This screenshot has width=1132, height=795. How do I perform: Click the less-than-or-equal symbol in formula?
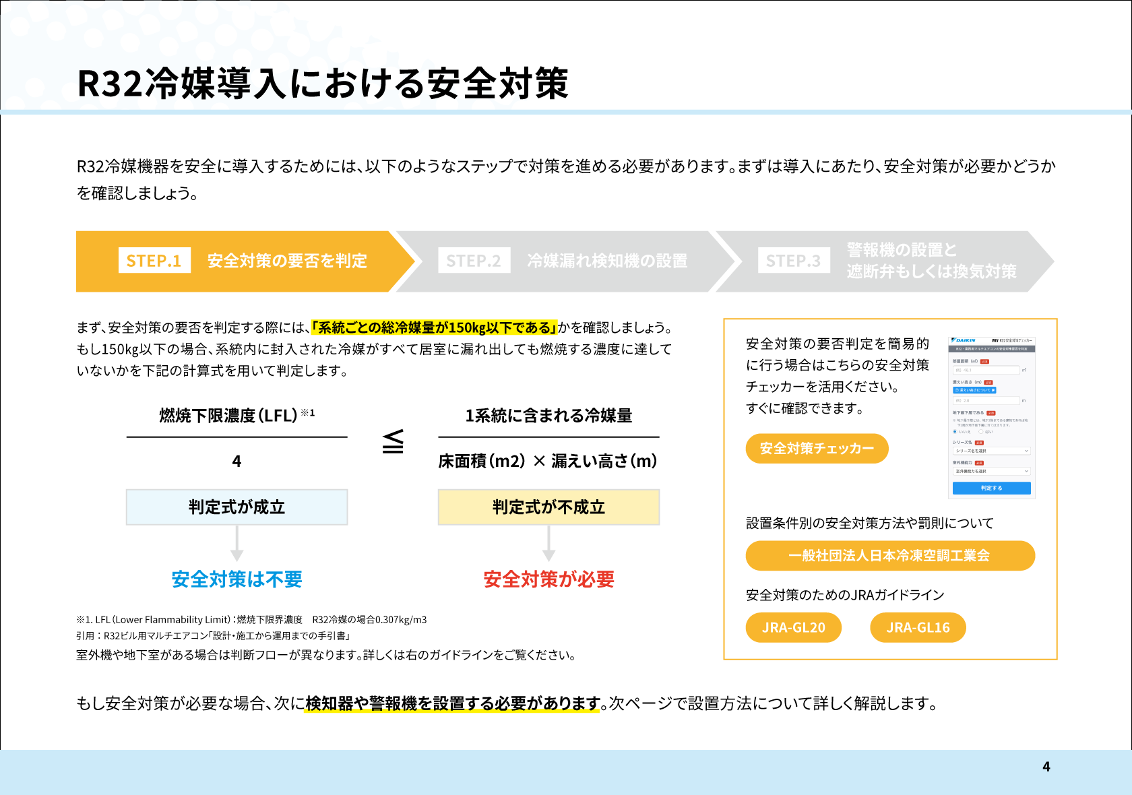tap(393, 442)
